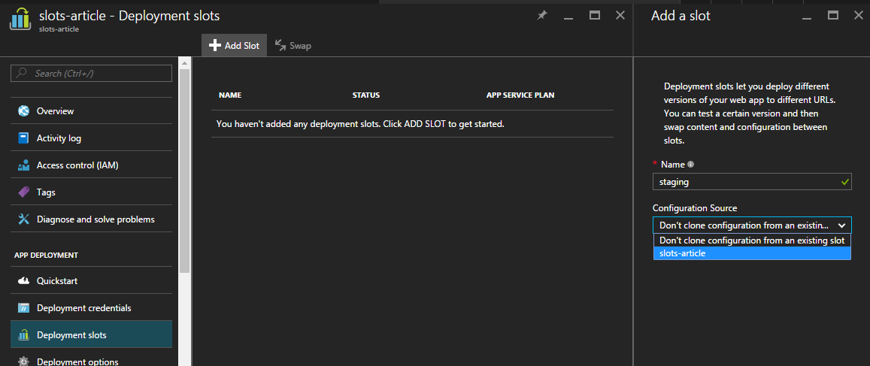Click the Quickstart cloud icon

pyautogui.click(x=23, y=280)
